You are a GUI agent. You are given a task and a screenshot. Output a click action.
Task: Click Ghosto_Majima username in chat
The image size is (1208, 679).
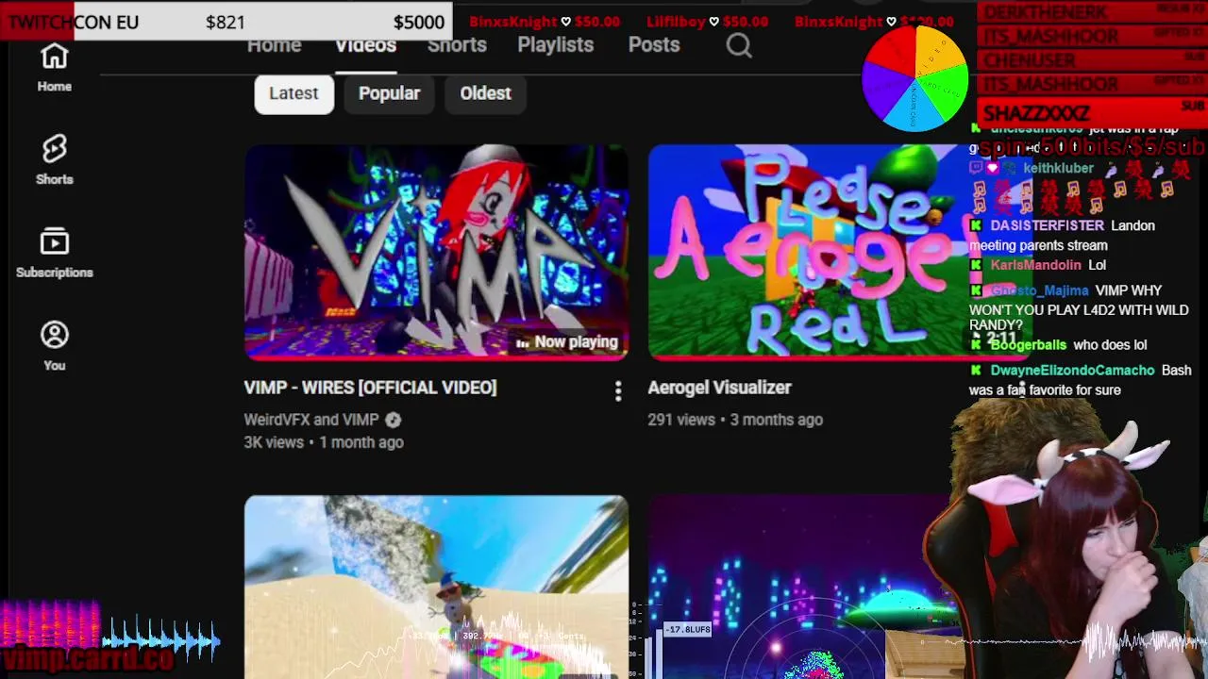click(x=1039, y=290)
